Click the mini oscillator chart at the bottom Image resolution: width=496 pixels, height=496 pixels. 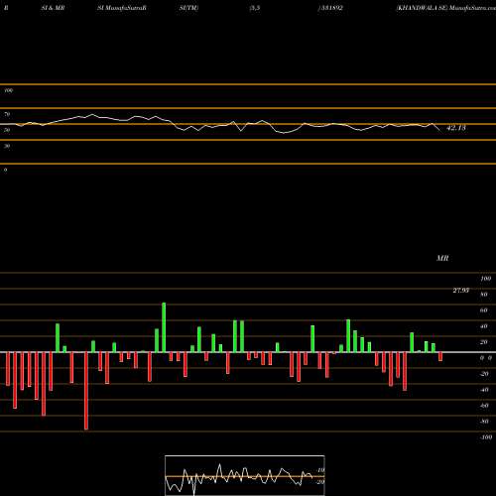pos(245,475)
